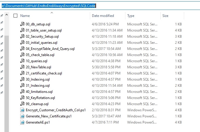Image resolution: width=200 pixels, height=132 pixels.
Task: Select the 10_queries.sql file name
Action: click(36, 61)
